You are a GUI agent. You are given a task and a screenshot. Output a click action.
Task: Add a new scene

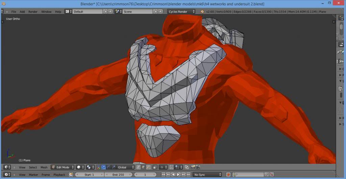155,12
